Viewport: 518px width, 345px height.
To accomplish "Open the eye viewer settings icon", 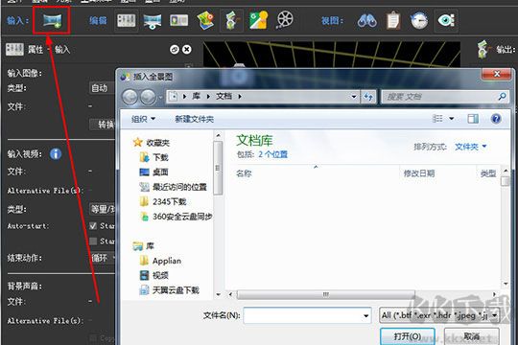I will point(446,20).
